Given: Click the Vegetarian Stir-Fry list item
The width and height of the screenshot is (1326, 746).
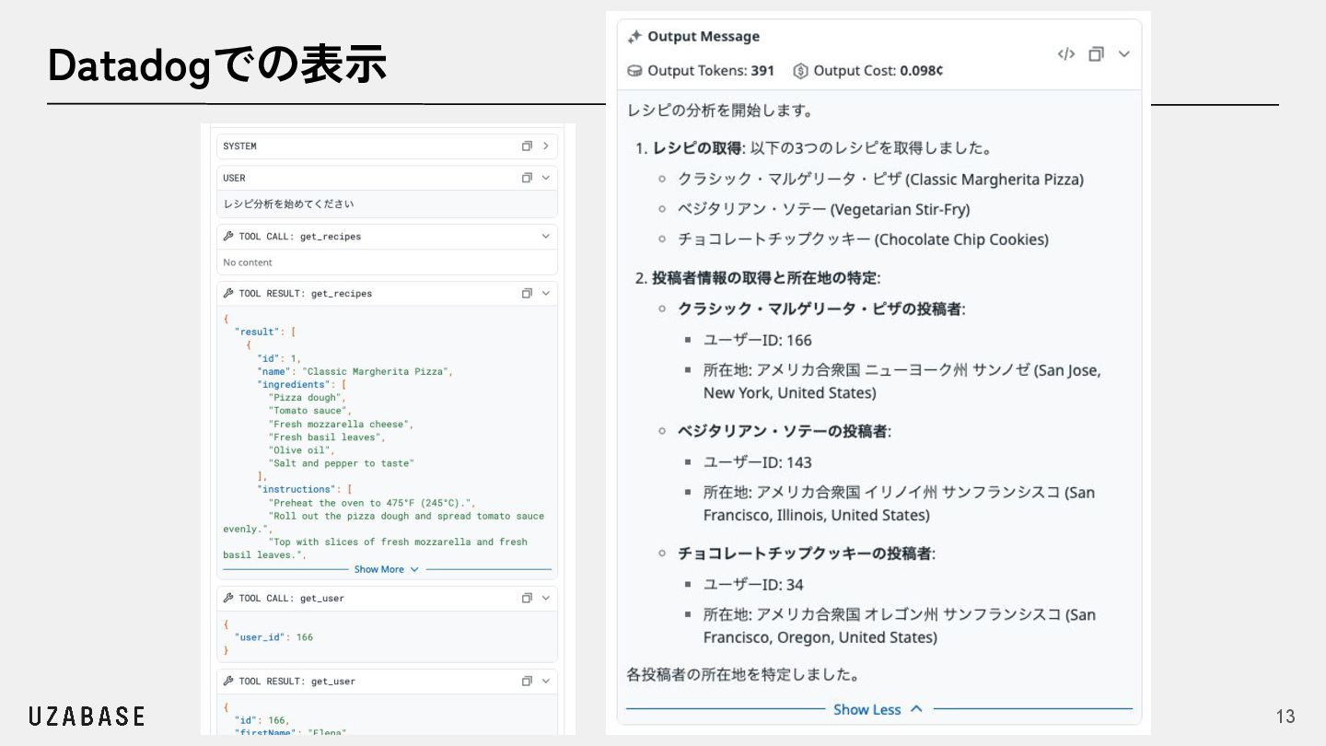Looking at the screenshot, I should 823,210.
